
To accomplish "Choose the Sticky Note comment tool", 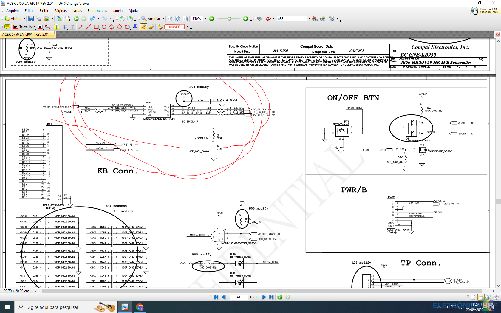I will tap(7, 27).
